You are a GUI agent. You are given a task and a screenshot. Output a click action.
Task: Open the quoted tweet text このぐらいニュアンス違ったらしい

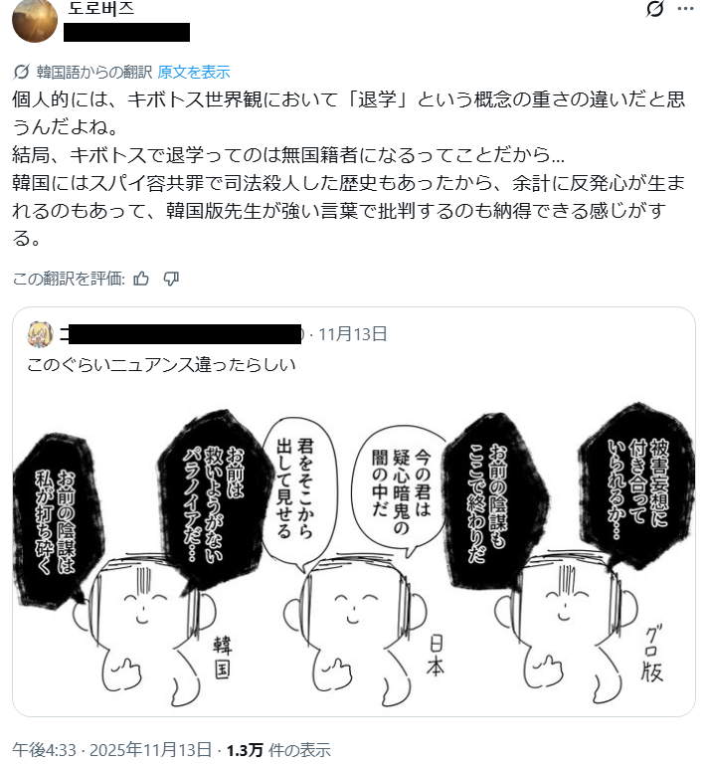[161, 365]
